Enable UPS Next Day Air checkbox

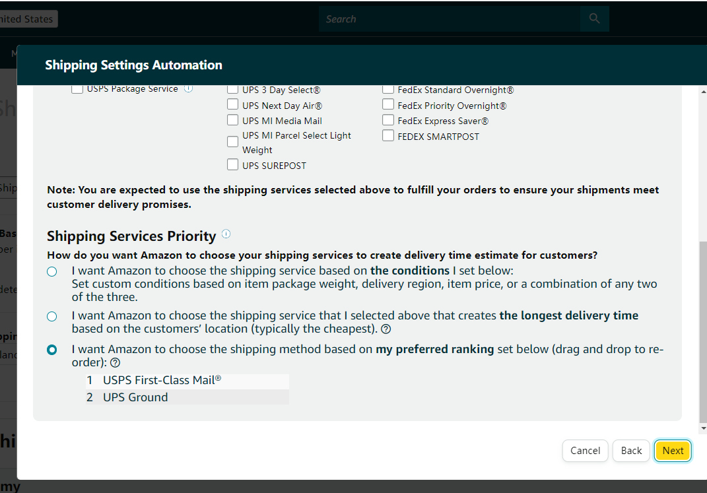(232, 104)
